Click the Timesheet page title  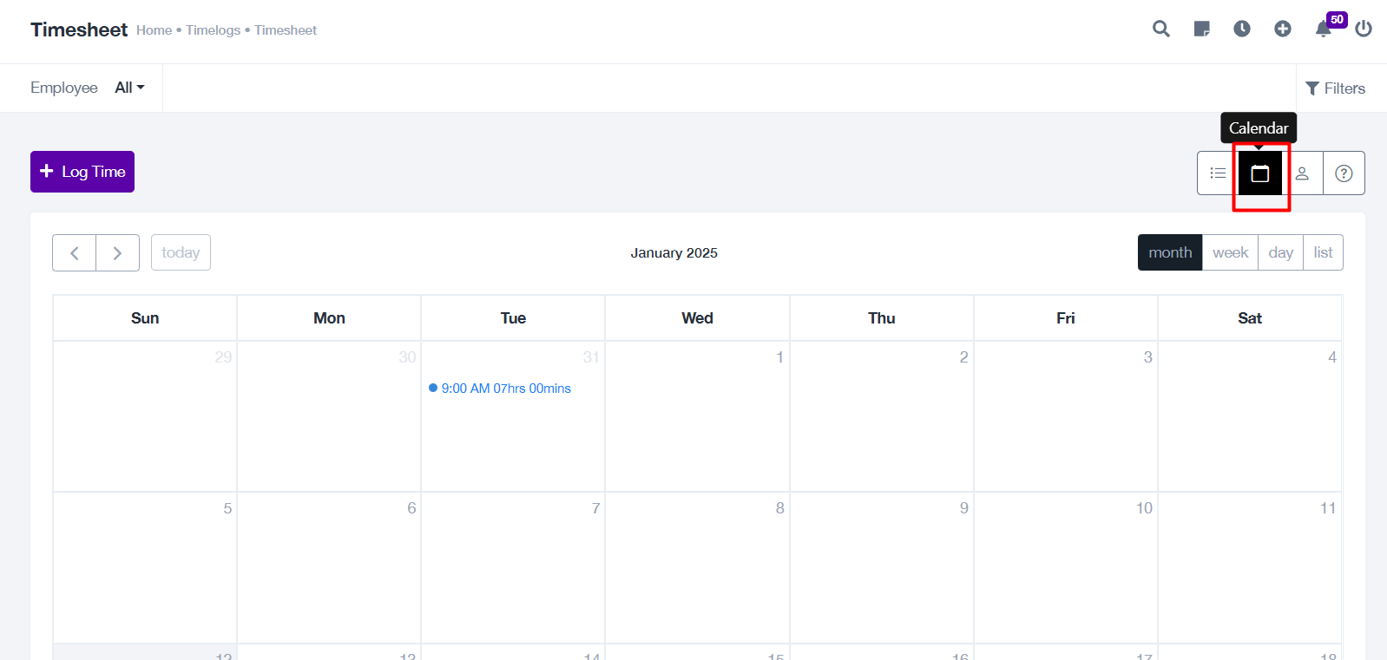[x=79, y=29]
